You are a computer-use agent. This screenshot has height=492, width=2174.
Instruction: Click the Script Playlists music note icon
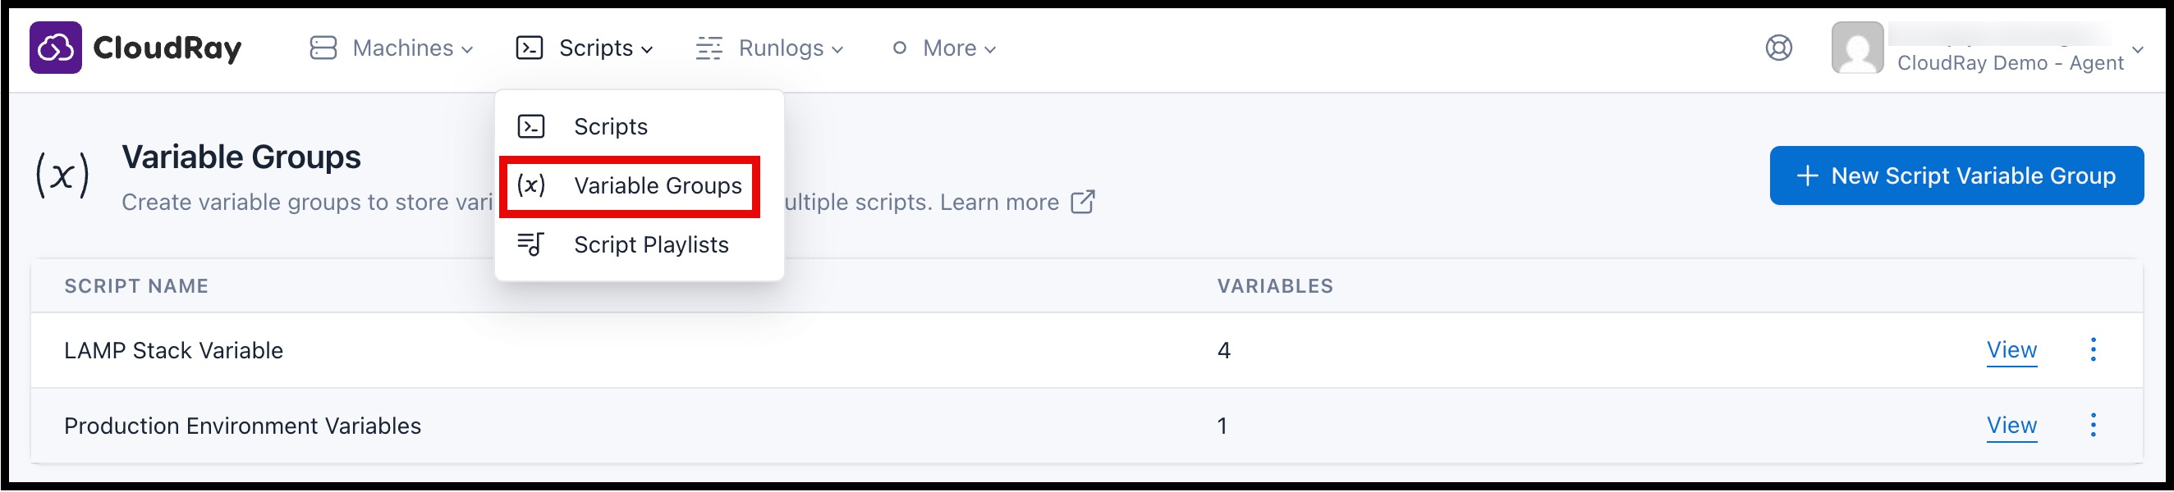click(532, 245)
